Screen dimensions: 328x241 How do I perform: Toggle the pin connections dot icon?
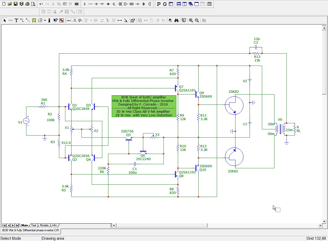click(x=120, y=20)
